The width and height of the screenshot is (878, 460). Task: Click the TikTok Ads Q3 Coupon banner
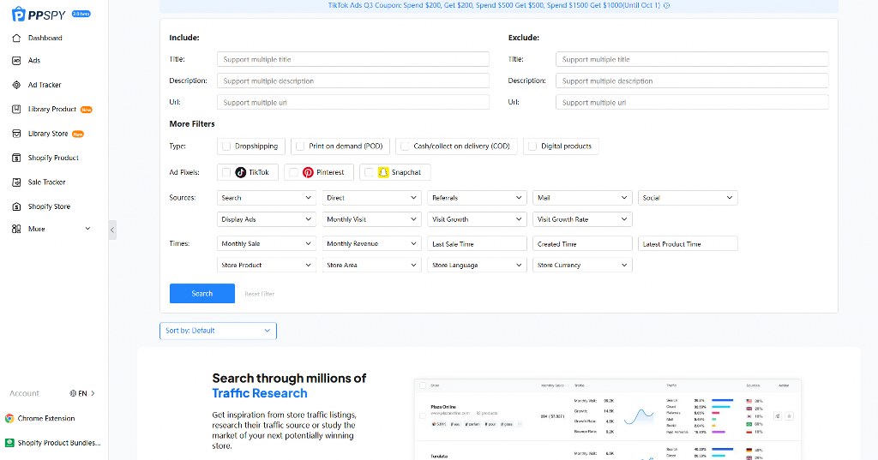click(499, 6)
